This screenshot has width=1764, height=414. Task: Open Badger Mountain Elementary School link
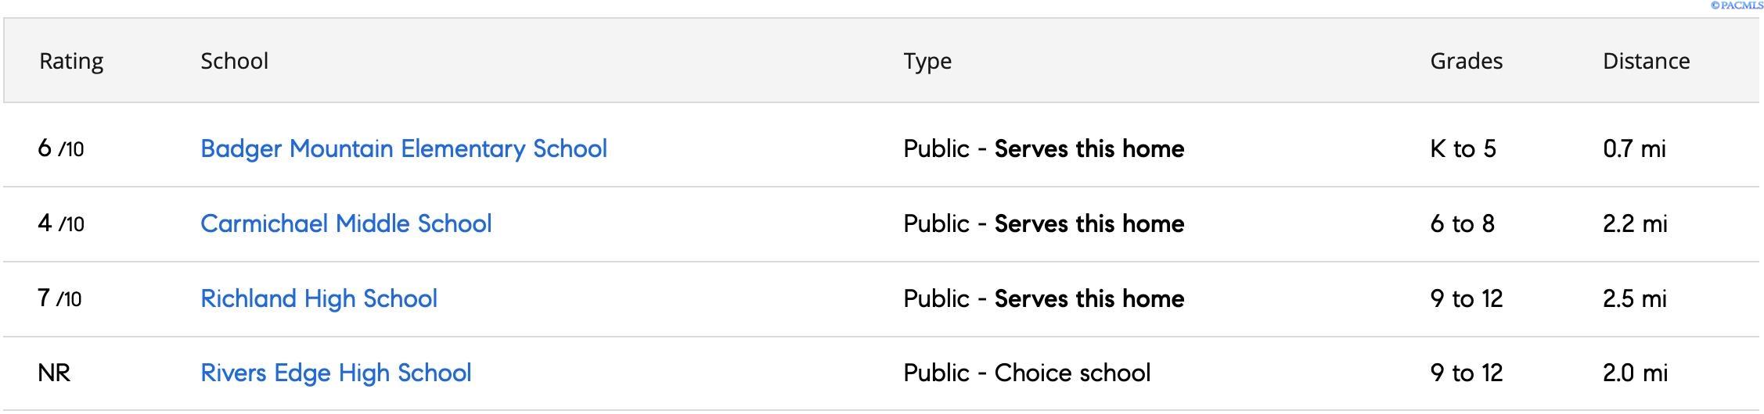click(403, 148)
